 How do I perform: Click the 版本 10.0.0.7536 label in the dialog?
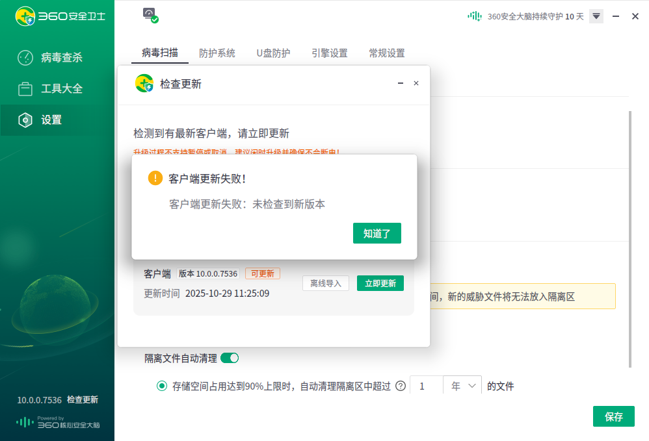pos(208,273)
